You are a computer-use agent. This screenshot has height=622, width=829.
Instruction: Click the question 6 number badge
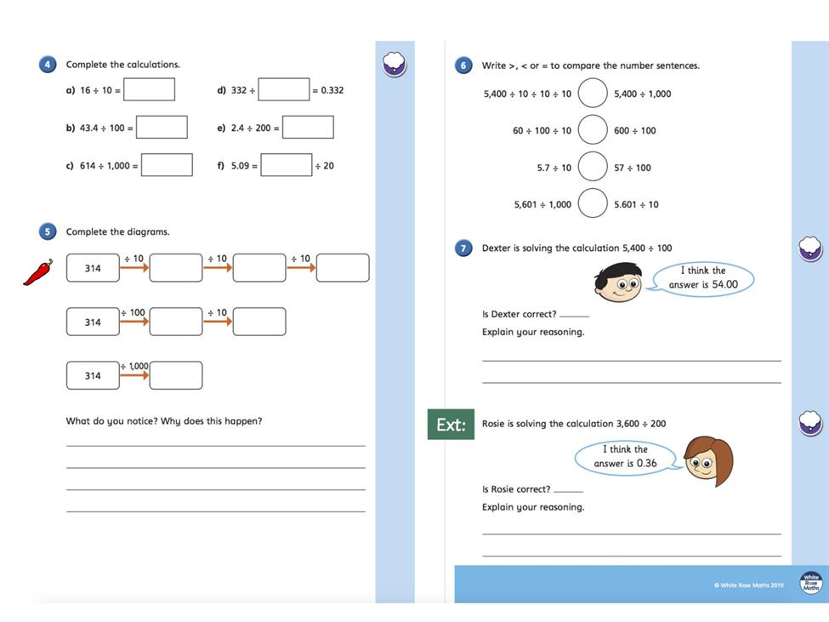[463, 66]
